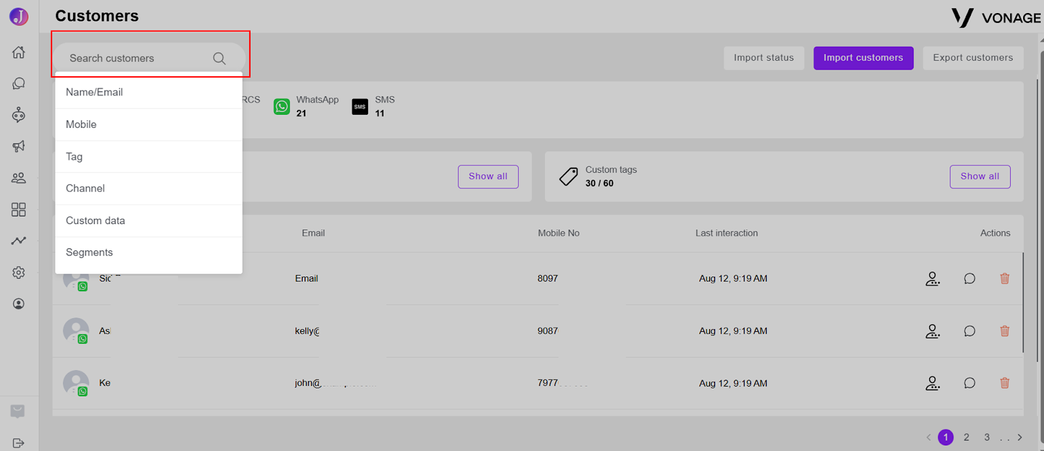This screenshot has height=451, width=1044.
Task: Click the WhatsApp channel icon
Action: coord(282,106)
